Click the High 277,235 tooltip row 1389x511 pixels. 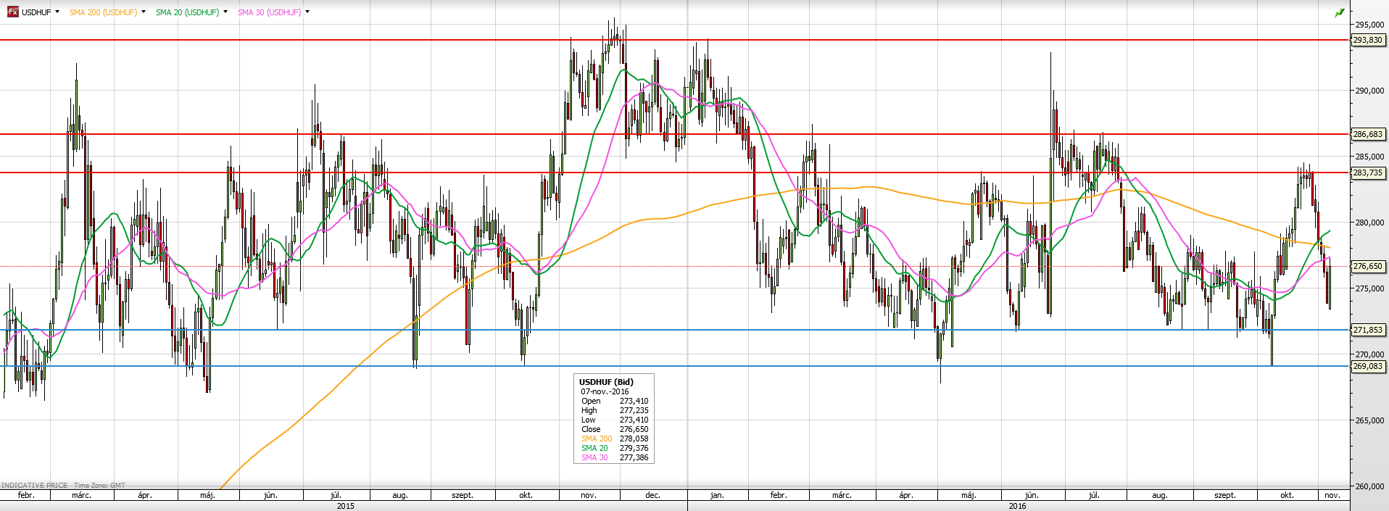(x=615, y=410)
